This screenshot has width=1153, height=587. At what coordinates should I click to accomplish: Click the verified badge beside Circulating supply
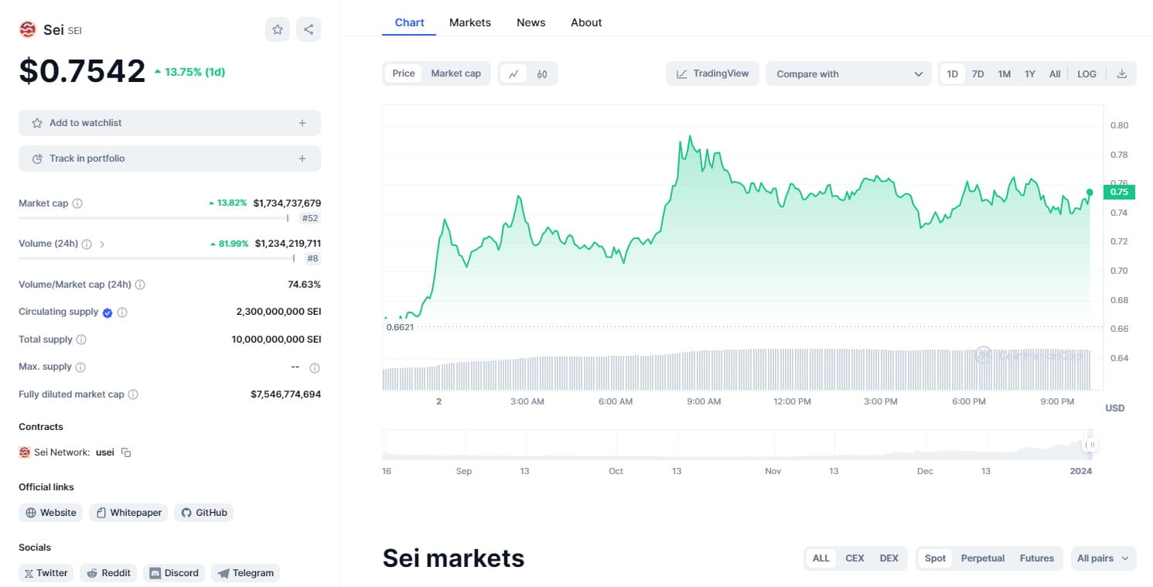tap(107, 312)
